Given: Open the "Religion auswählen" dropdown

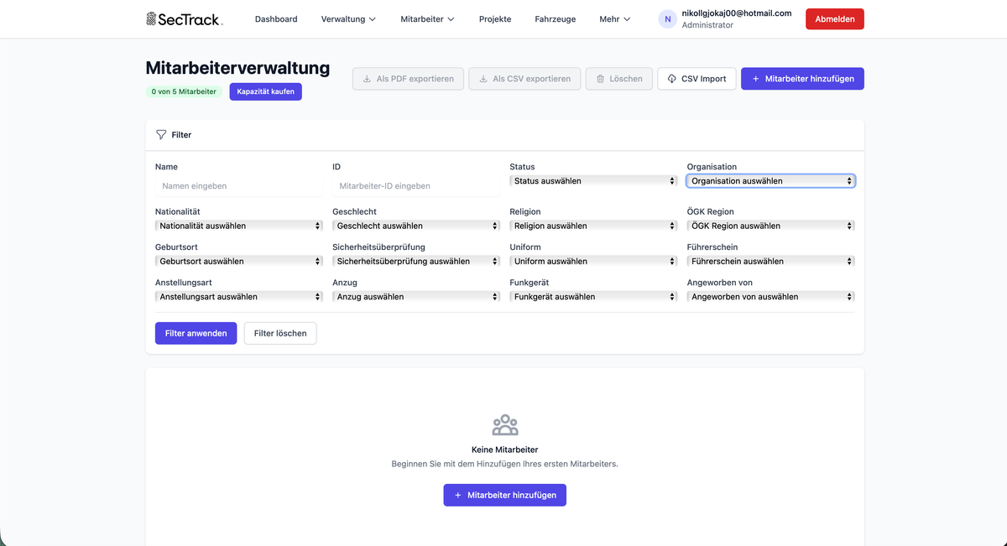Looking at the screenshot, I should pos(592,225).
